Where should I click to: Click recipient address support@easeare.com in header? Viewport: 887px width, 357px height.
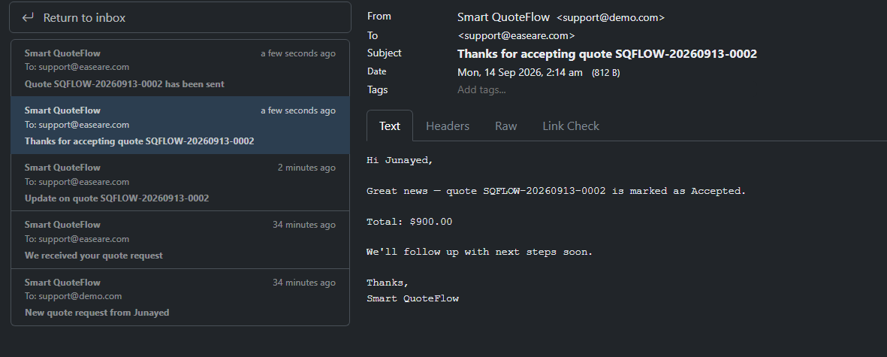[x=516, y=35]
